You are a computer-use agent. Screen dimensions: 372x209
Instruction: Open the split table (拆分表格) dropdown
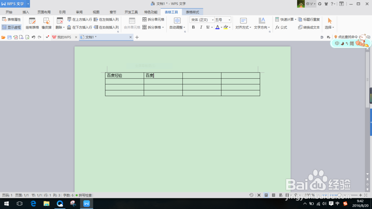click(153, 27)
